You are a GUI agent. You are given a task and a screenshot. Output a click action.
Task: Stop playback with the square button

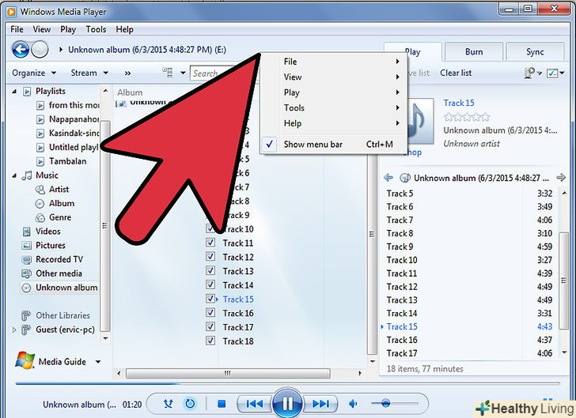[222, 404]
